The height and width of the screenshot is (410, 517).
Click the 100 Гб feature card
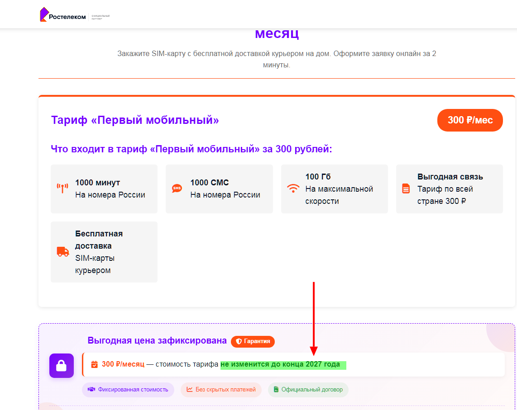(334, 189)
